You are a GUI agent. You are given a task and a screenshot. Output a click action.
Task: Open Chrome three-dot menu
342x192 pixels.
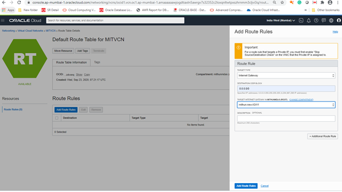338,3
